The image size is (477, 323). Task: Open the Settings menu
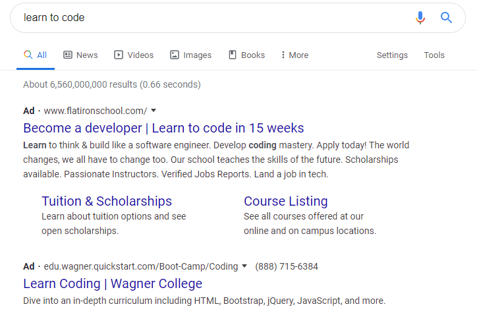(392, 55)
